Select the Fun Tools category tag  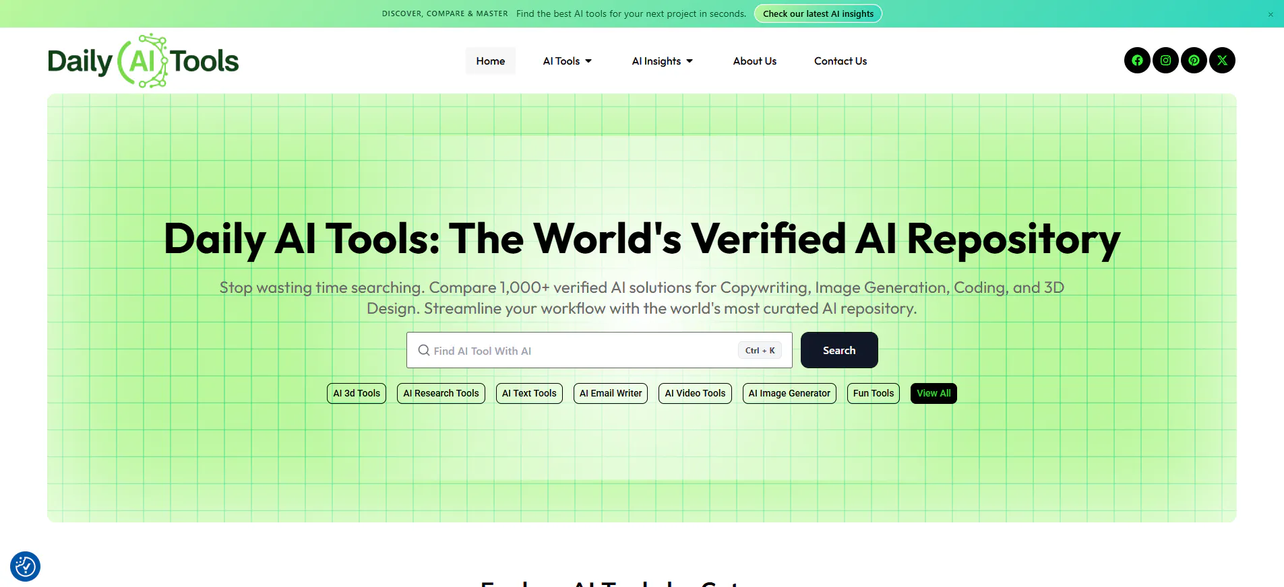874,393
